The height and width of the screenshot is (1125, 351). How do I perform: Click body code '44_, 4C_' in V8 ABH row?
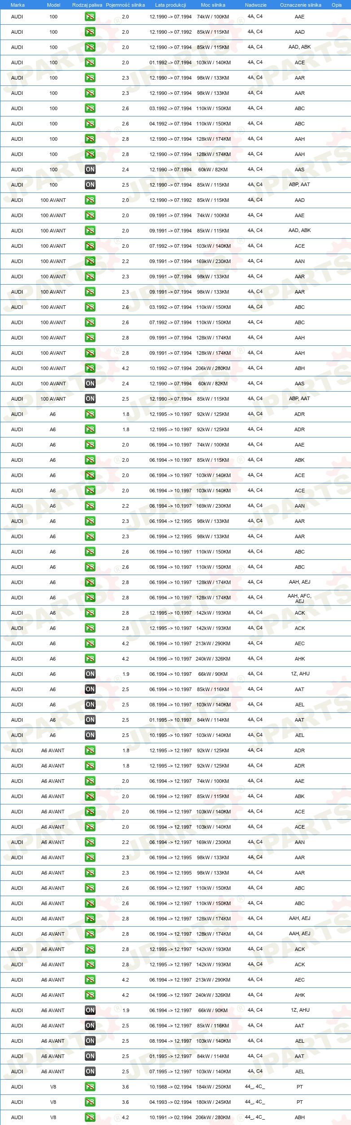tap(255, 1117)
